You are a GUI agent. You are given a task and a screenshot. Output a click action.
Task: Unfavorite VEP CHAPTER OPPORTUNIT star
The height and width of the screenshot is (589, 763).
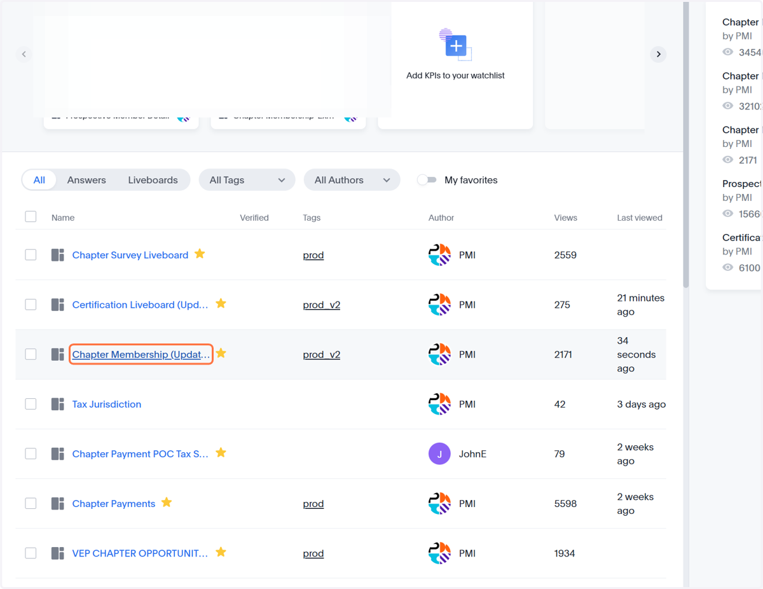tap(221, 551)
